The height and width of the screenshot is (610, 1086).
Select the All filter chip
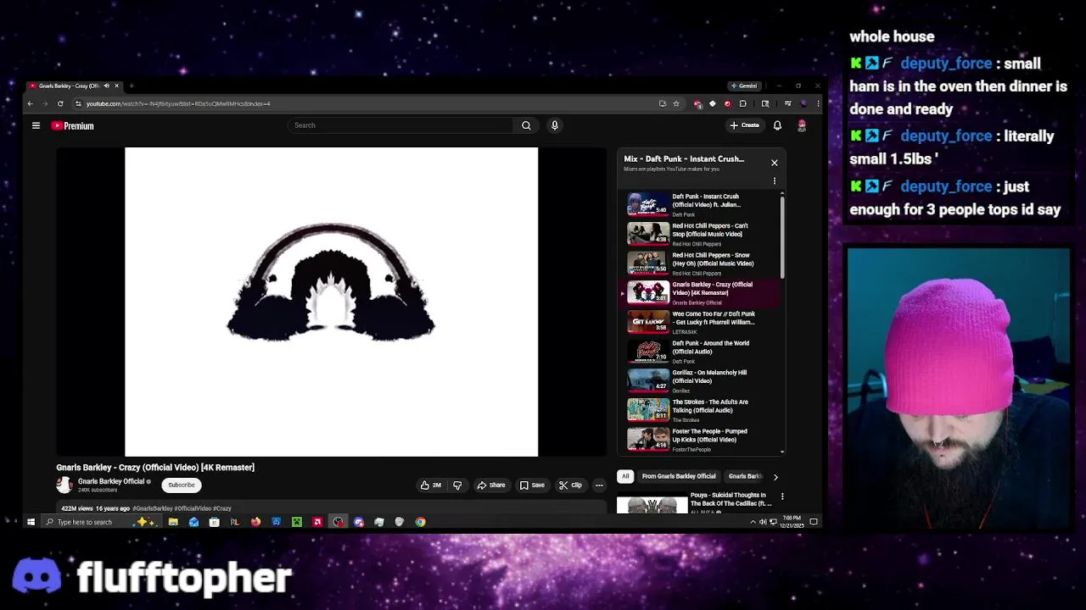625,476
